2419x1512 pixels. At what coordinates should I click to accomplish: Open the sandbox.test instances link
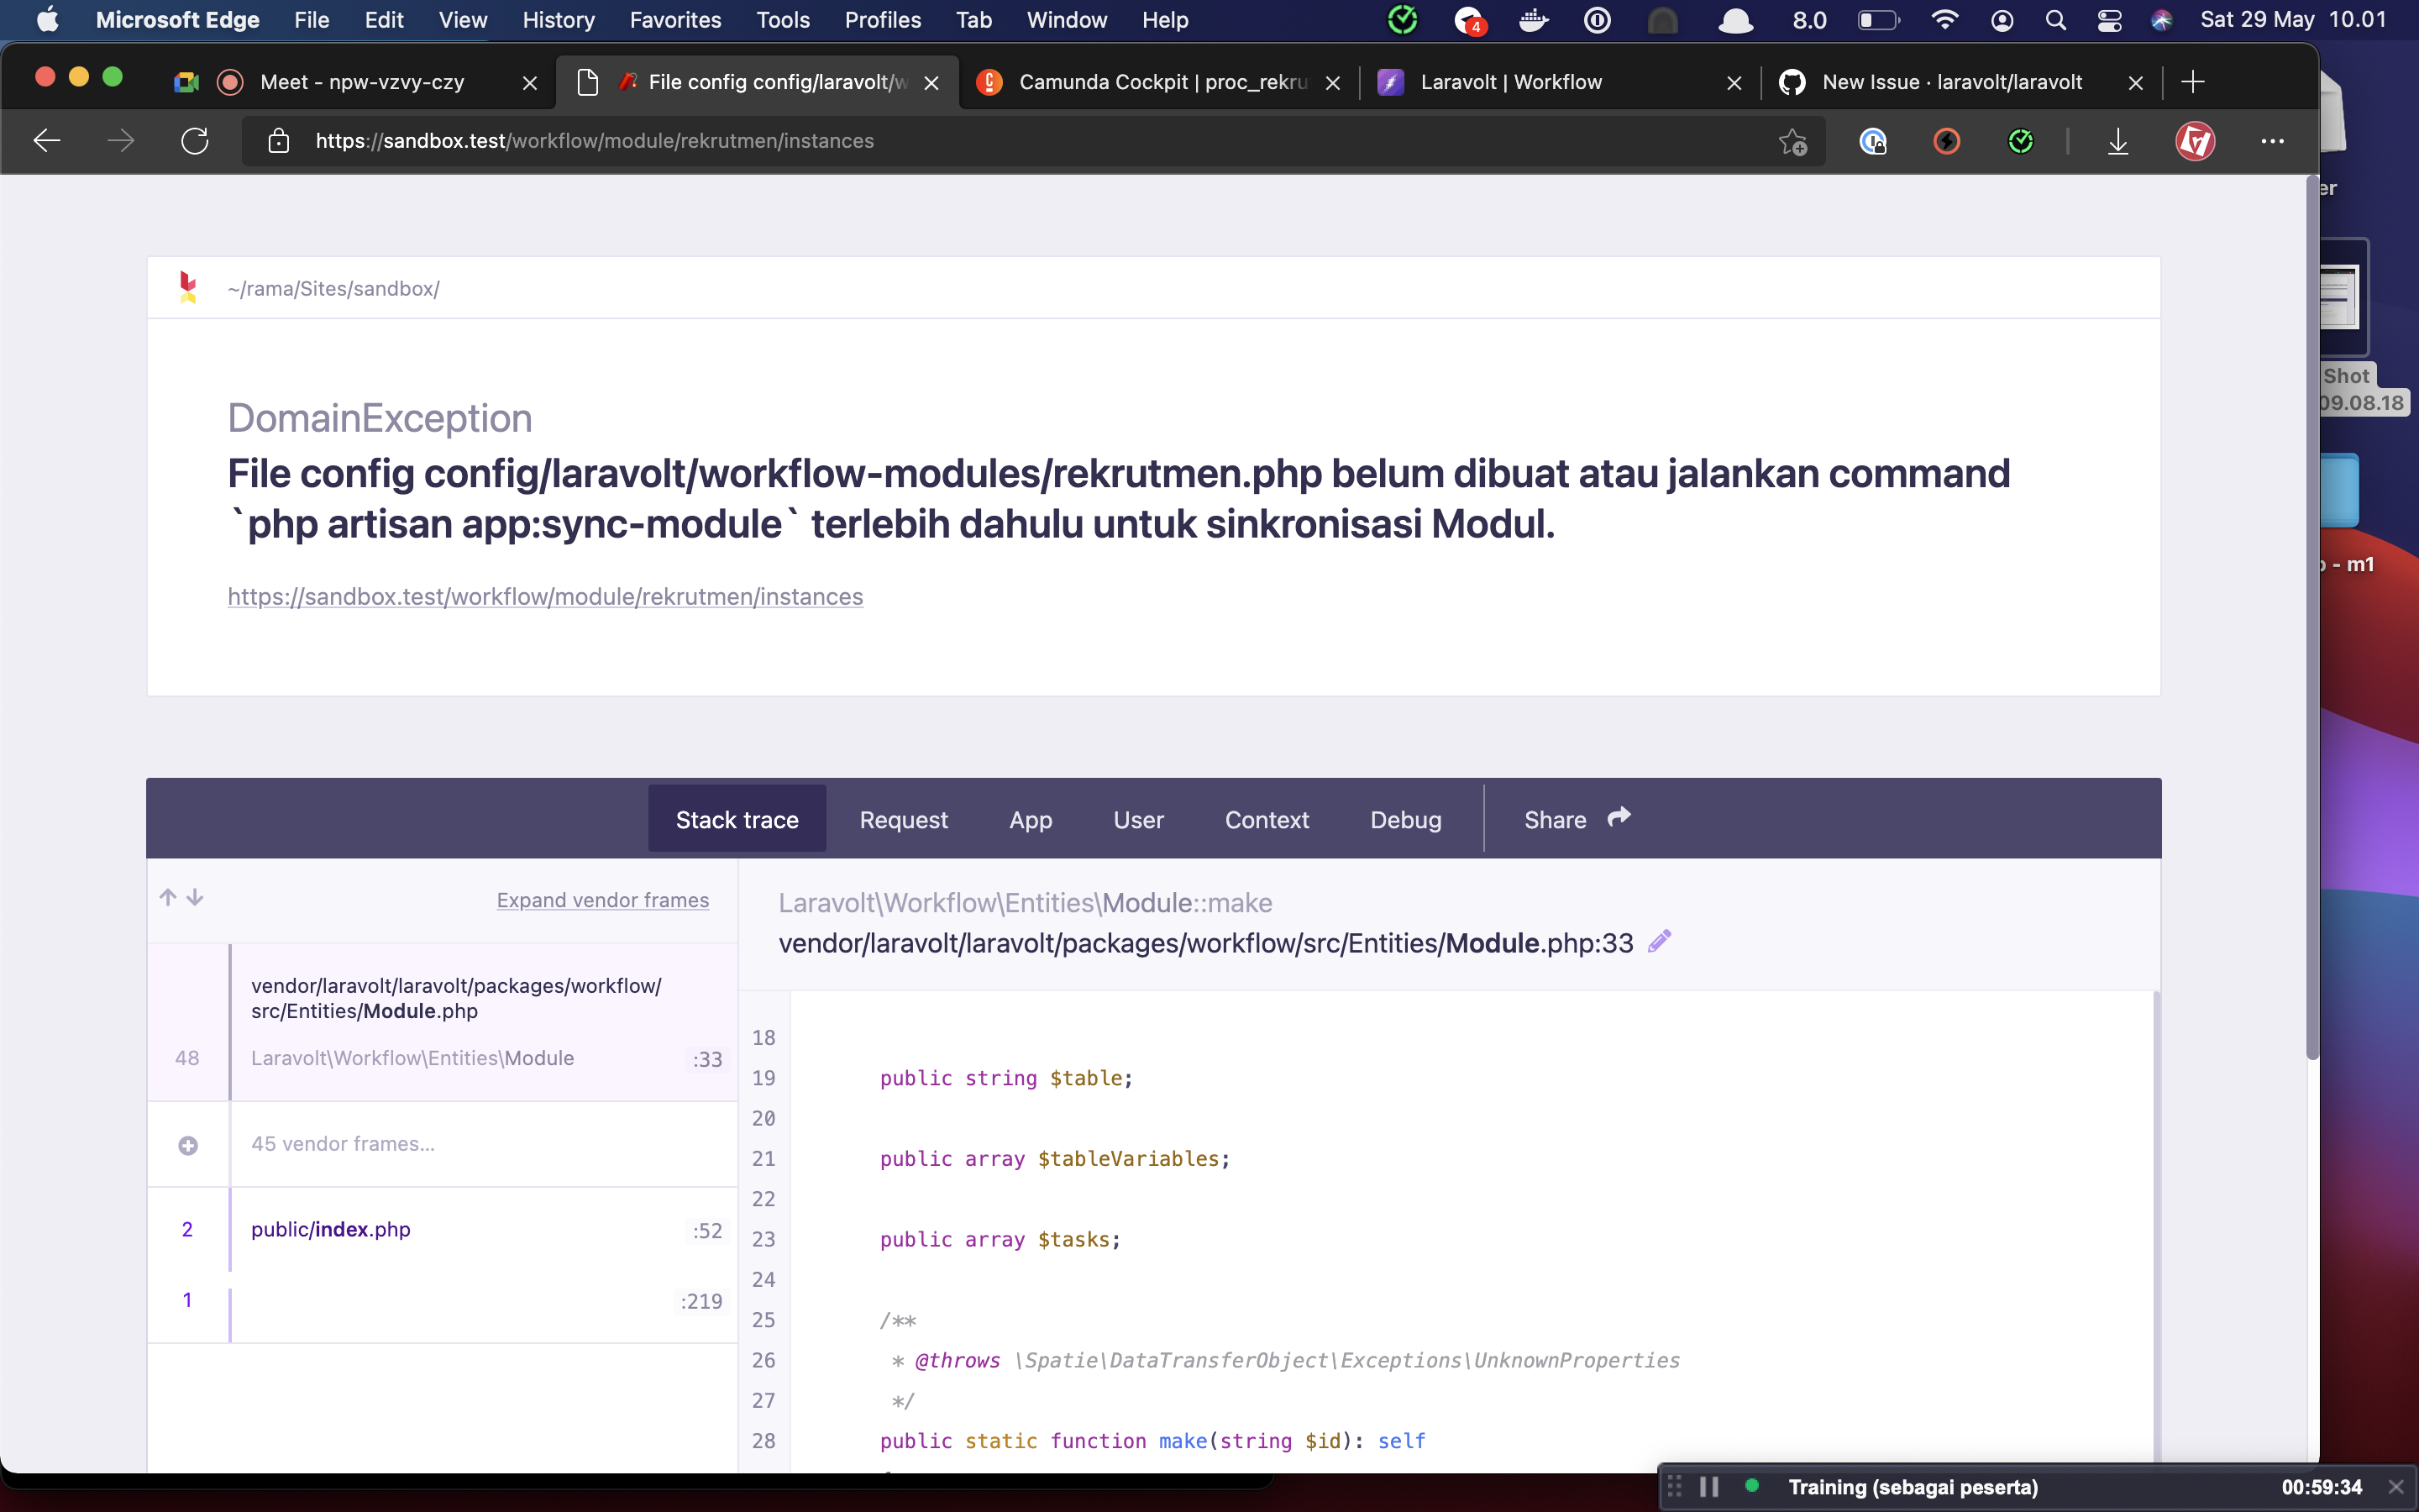point(545,596)
